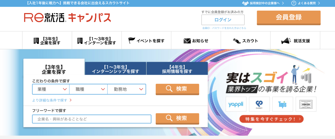Open 就活支援 menu item
Image resolution: width=335 pixels, height=139 pixels.
[295, 41]
